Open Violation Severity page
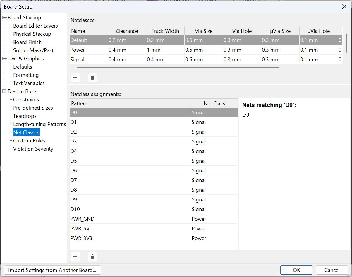 33,149
